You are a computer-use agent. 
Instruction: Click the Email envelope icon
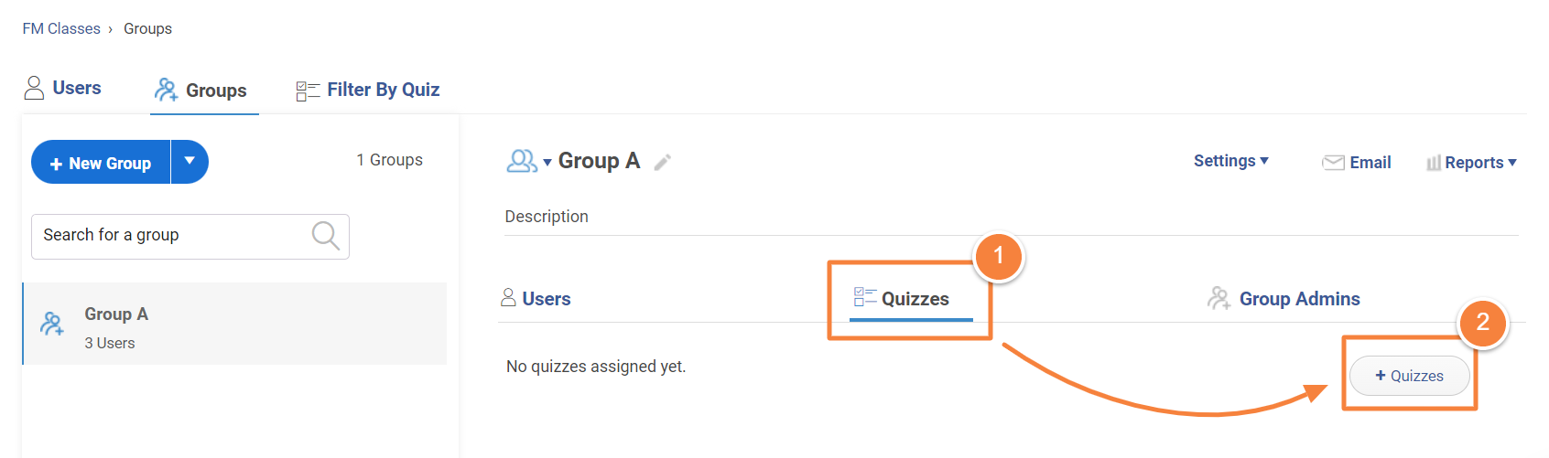click(x=1333, y=163)
